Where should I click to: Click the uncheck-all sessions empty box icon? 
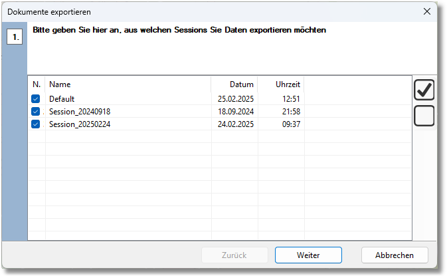tap(424, 116)
